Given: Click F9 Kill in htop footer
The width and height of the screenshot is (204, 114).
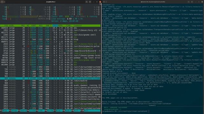Looking at the screenshot, I should point(76,111).
